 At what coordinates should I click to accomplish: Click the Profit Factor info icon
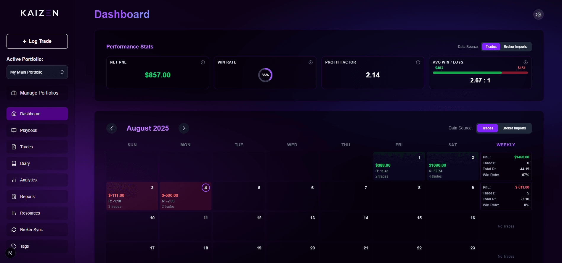(418, 62)
